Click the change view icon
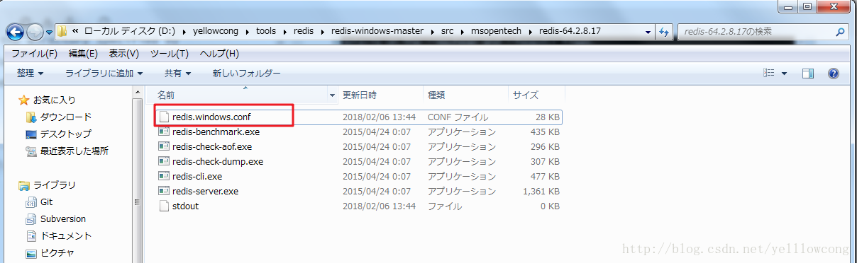Screen dimensions: 857x263 (769, 74)
